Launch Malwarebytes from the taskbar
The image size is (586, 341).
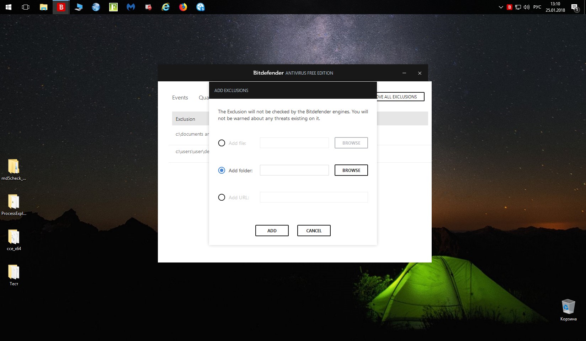[131, 7]
